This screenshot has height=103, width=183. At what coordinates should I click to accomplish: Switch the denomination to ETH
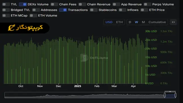tap(119, 22)
